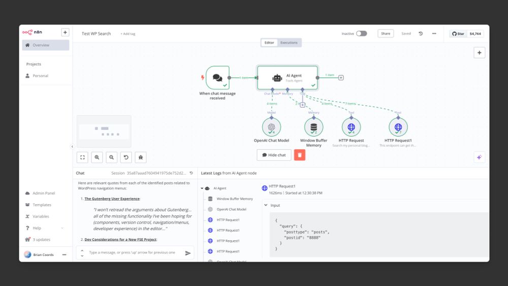Open the AI assistant sparkle button
508x286 pixels.
pos(480,157)
